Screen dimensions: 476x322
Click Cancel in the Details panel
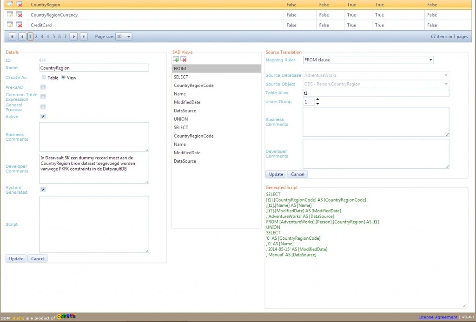38,258
